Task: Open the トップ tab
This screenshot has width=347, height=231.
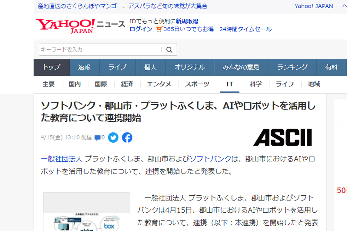Action: [x=52, y=67]
